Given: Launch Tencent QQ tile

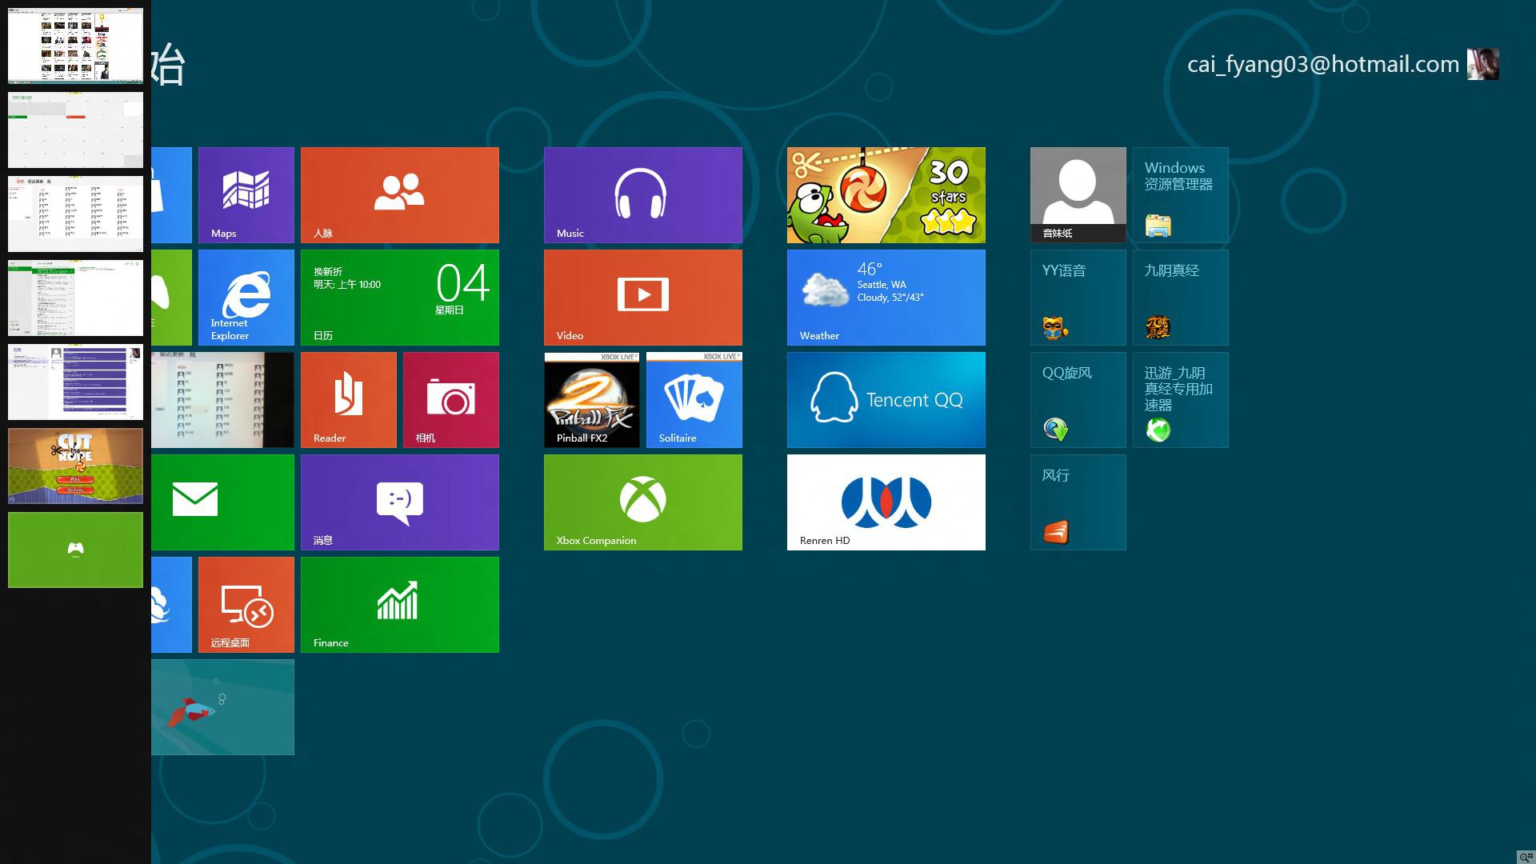Looking at the screenshot, I should [x=886, y=399].
